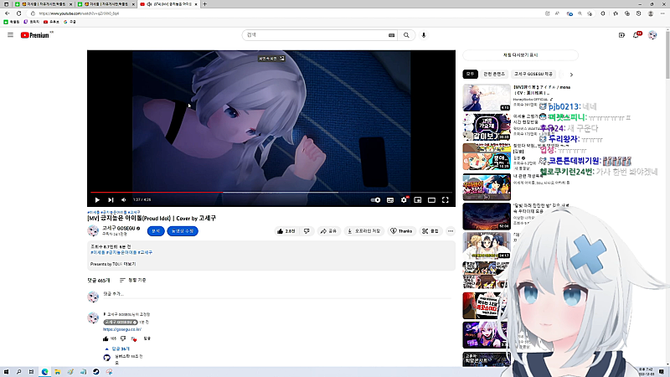This screenshot has height=377, width=670.
Task: Open Windows taskbar search
Action: pos(18,372)
